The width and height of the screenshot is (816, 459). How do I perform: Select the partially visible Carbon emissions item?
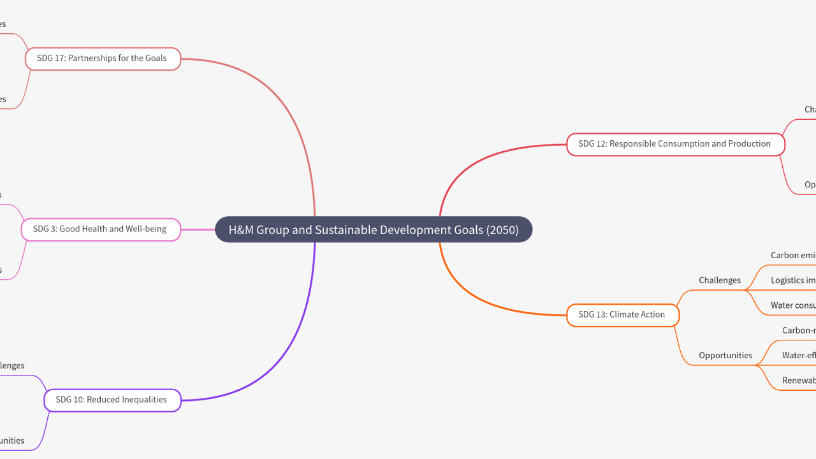click(x=793, y=255)
